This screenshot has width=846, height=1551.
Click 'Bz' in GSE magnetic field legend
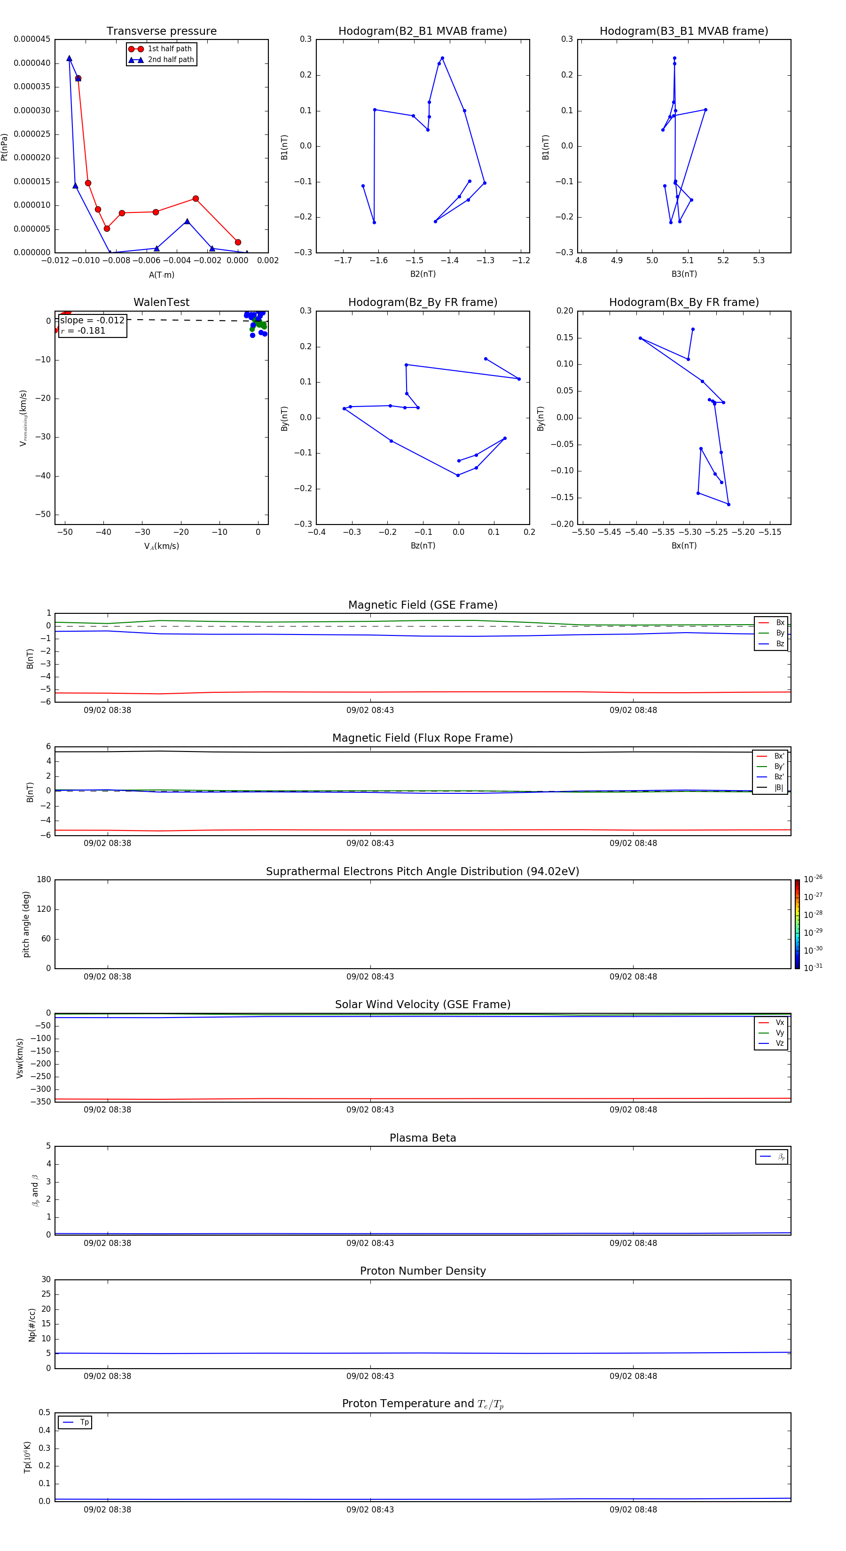780,643
